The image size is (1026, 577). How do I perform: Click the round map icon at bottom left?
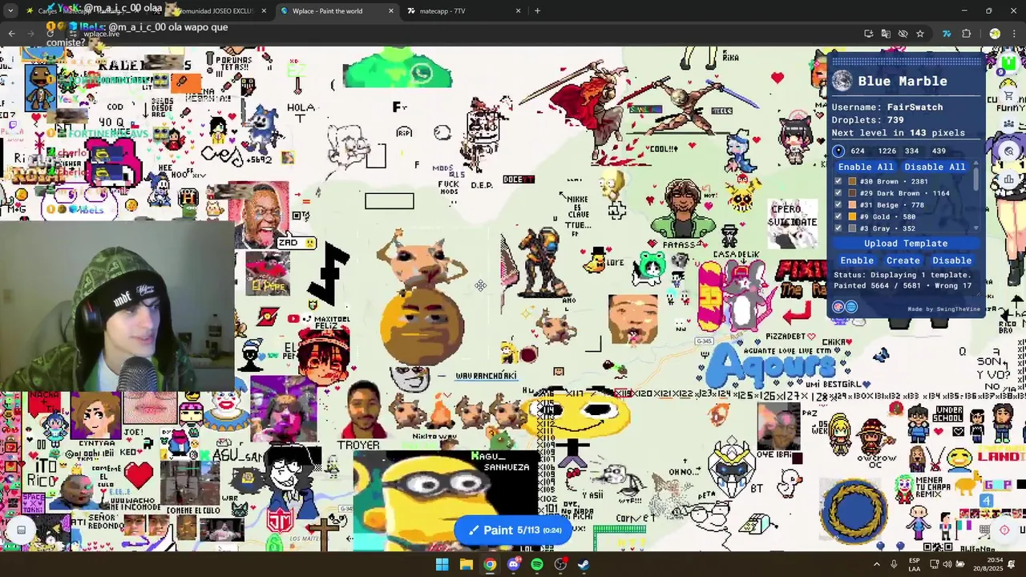coord(22,530)
